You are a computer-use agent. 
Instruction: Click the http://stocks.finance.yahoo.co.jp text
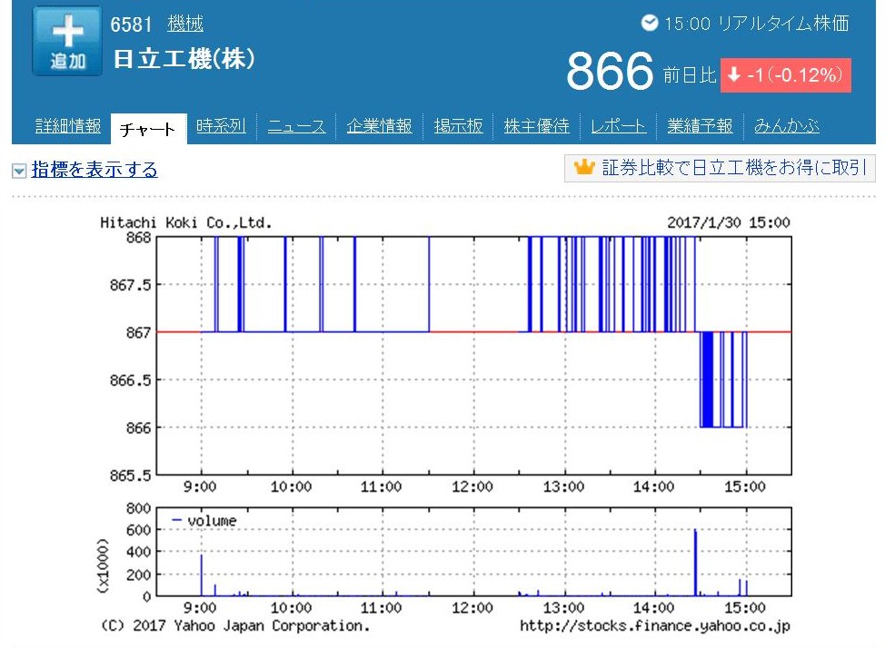click(x=655, y=626)
